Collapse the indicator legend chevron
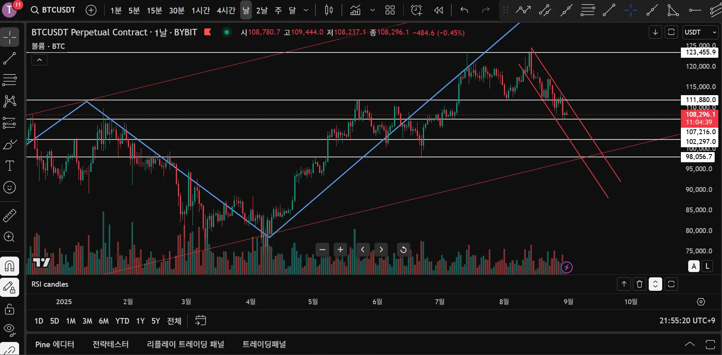Image resolution: width=722 pixels, height=355 pixels. (39, 60)
